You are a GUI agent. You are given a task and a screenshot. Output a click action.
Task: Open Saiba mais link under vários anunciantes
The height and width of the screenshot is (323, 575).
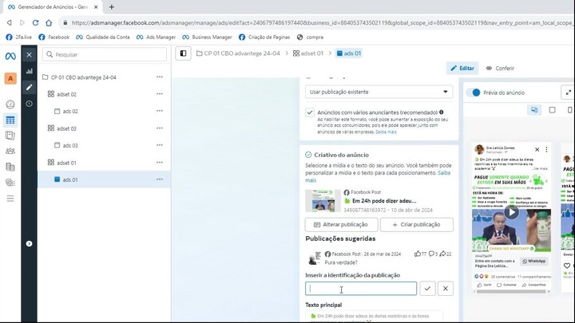click(x=386, y=132)
